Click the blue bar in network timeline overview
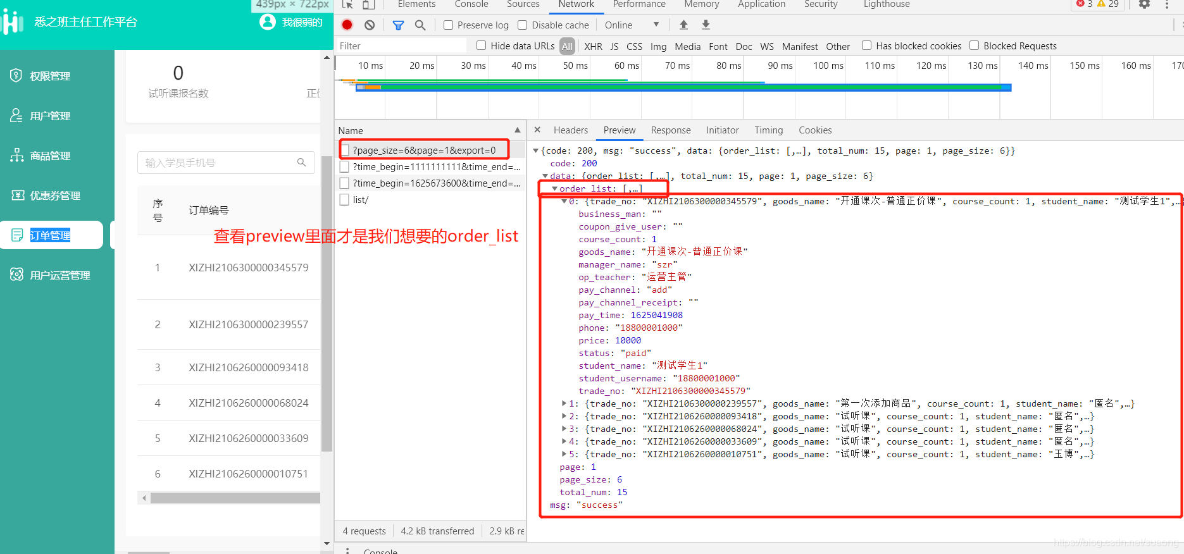Screen dimensions: 1184x554 683,88
